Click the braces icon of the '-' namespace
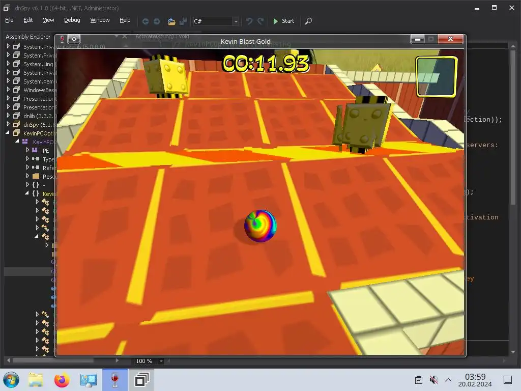Image resolution: width=521 pixels, height=391 pixels. pos(36,185)
